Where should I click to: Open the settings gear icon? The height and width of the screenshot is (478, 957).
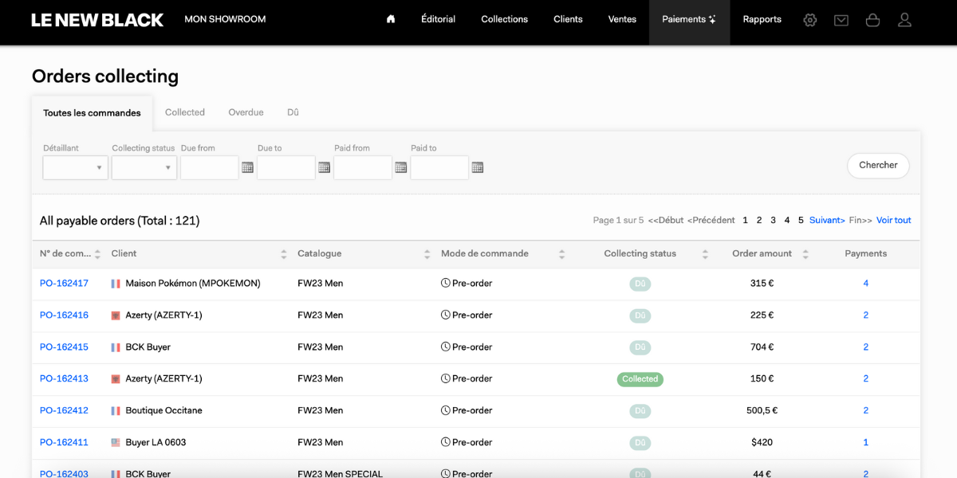(810, 20)
